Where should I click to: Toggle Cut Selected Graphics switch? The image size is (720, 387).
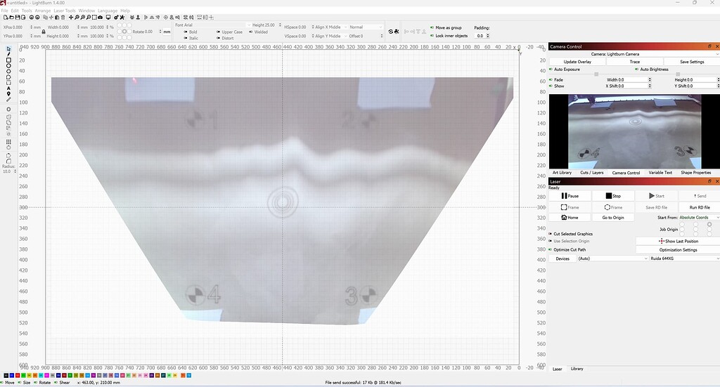point(551,234)
